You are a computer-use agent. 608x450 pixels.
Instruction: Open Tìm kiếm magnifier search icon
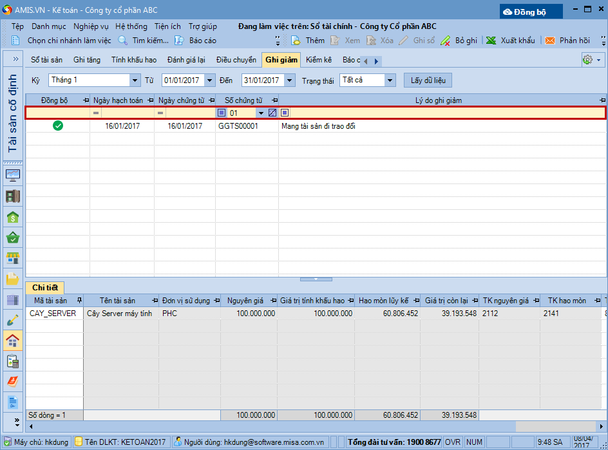click(x=123, y=41)
